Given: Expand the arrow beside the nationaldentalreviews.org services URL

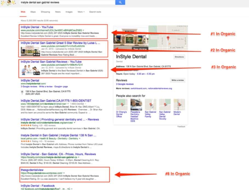Looking at the screenshot, I should (75, 123).
